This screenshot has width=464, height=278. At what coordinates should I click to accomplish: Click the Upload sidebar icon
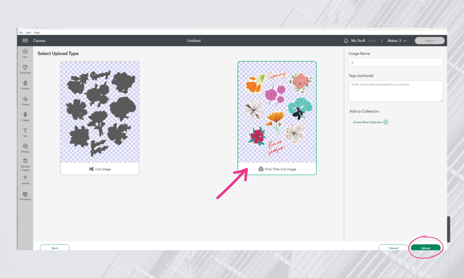(25, 178)
